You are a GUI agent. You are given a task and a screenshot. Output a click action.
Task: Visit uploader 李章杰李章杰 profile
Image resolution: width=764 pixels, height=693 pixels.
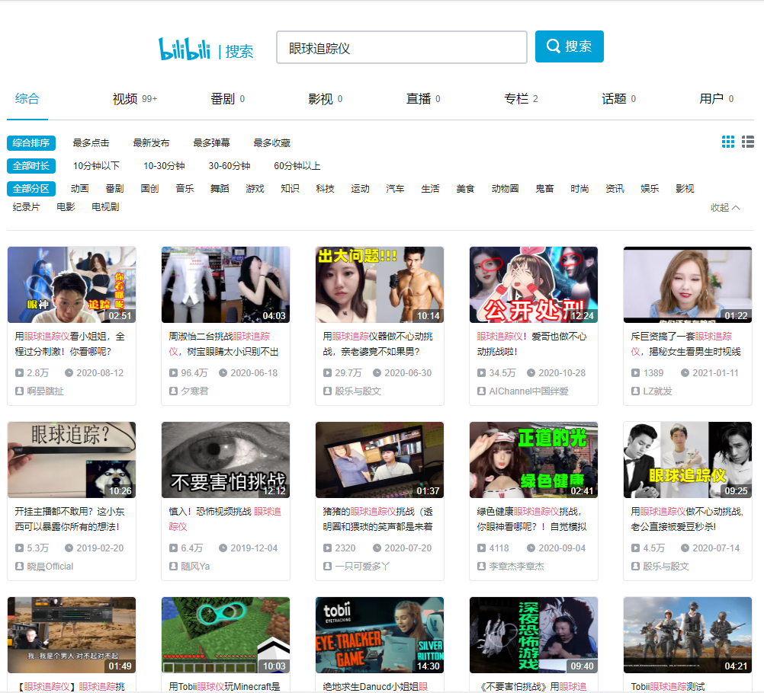coord(516,567)
